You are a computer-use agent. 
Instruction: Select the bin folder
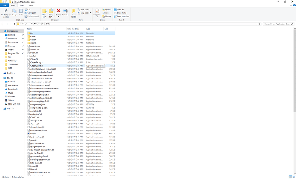click(x=71, y=33)
